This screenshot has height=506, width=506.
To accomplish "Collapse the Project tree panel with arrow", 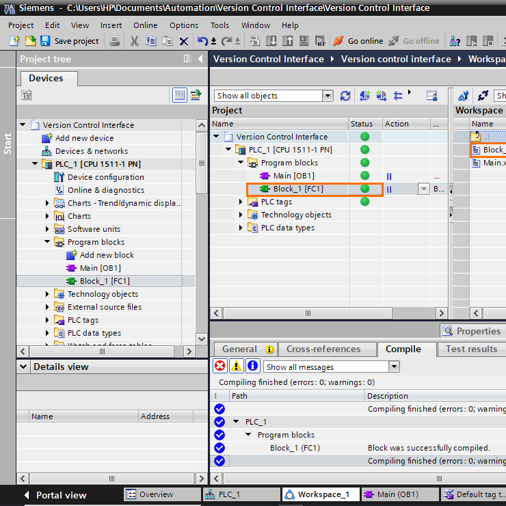I will 200,59.
